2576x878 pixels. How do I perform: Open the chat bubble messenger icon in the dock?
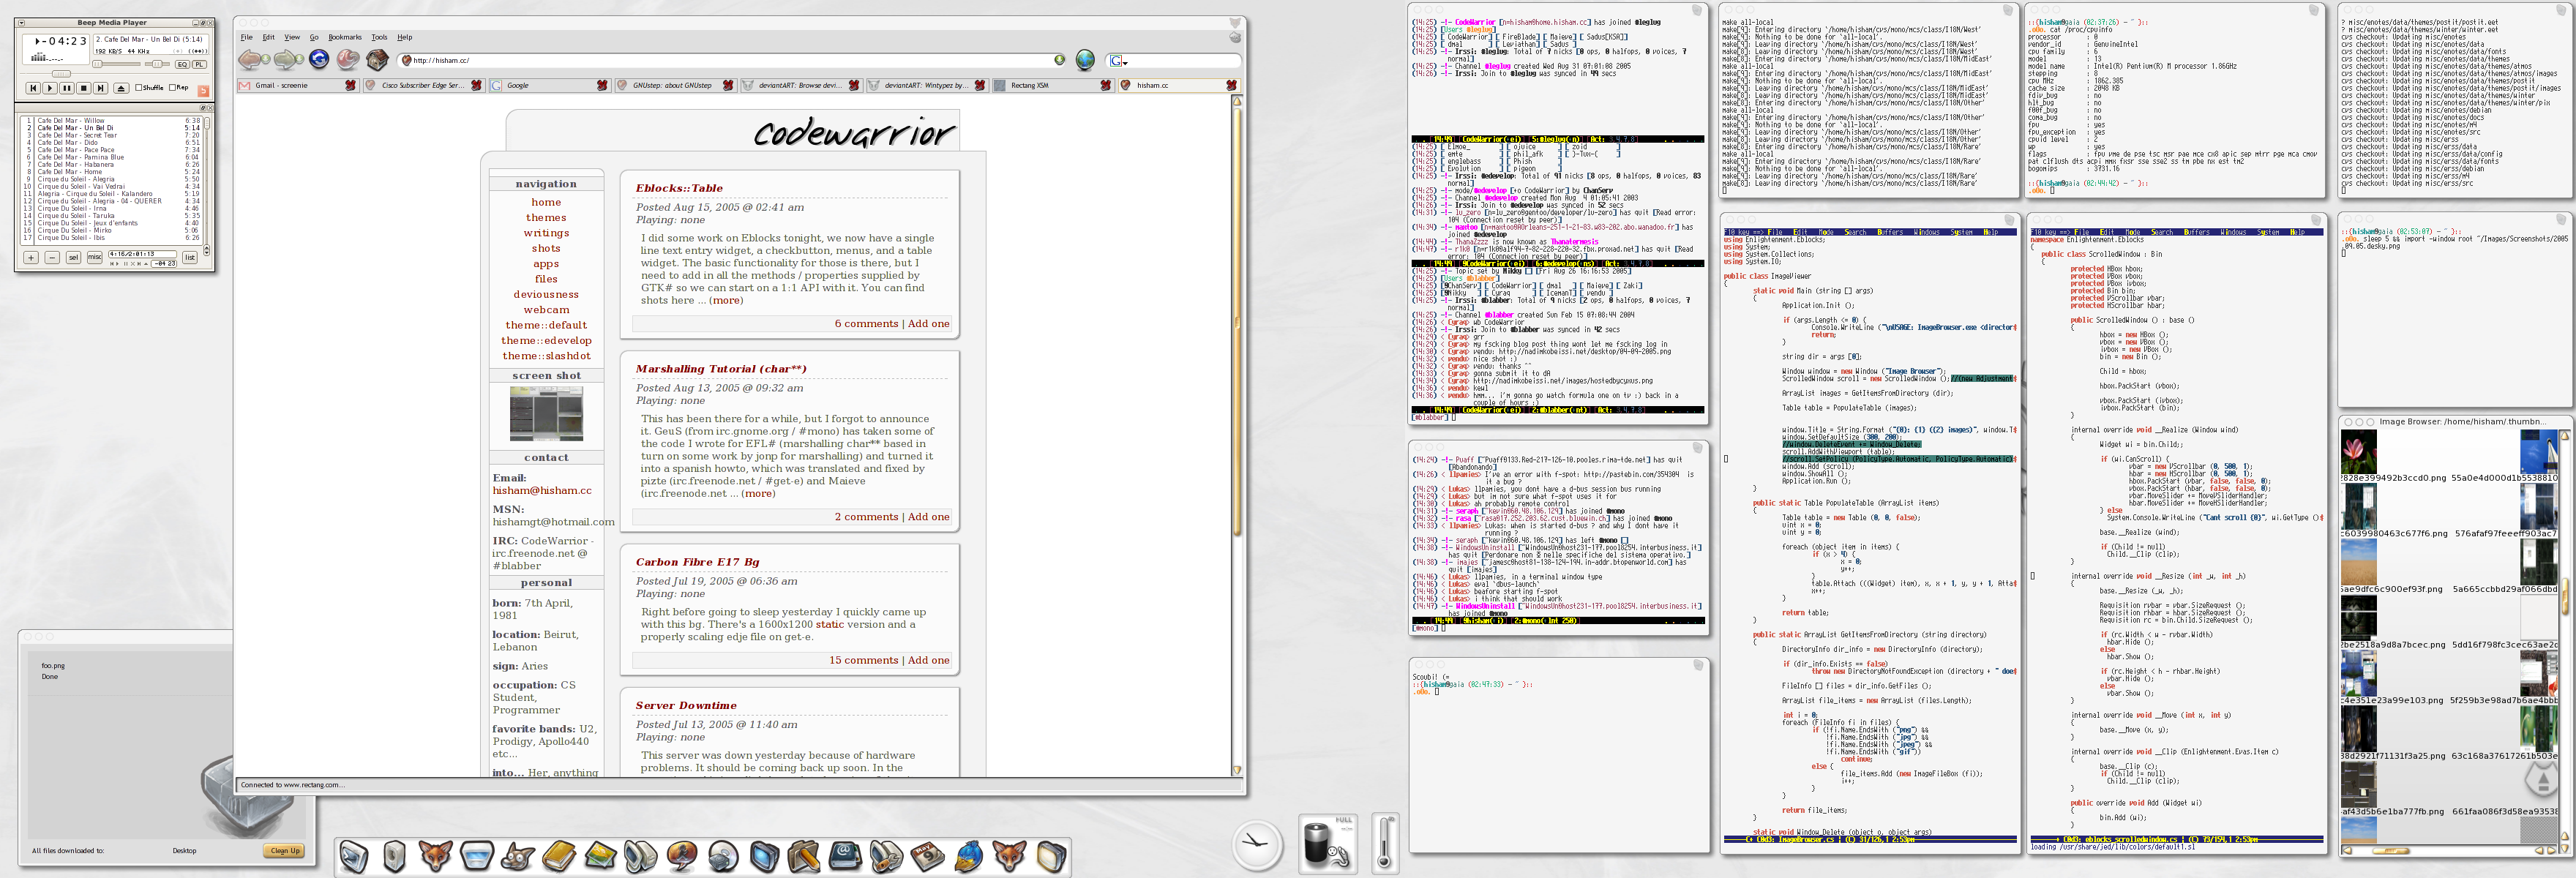click(x=682, y=857)
